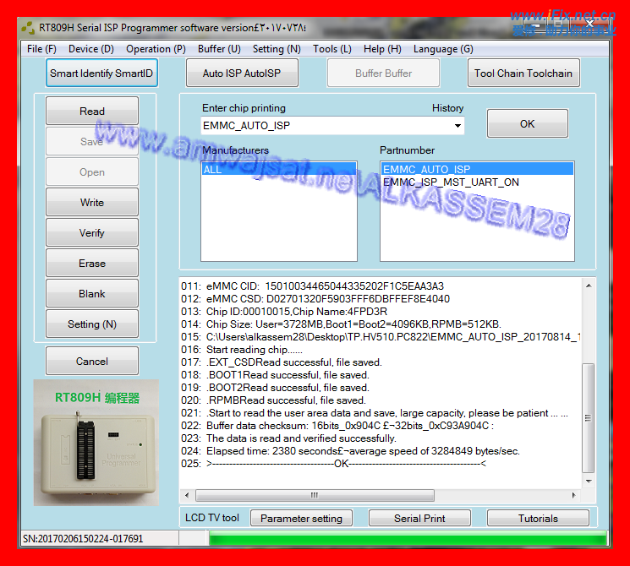Select ALL in the Manufacturers list
Viewport: 630px width, 566px height.
[x=211, y=170]
